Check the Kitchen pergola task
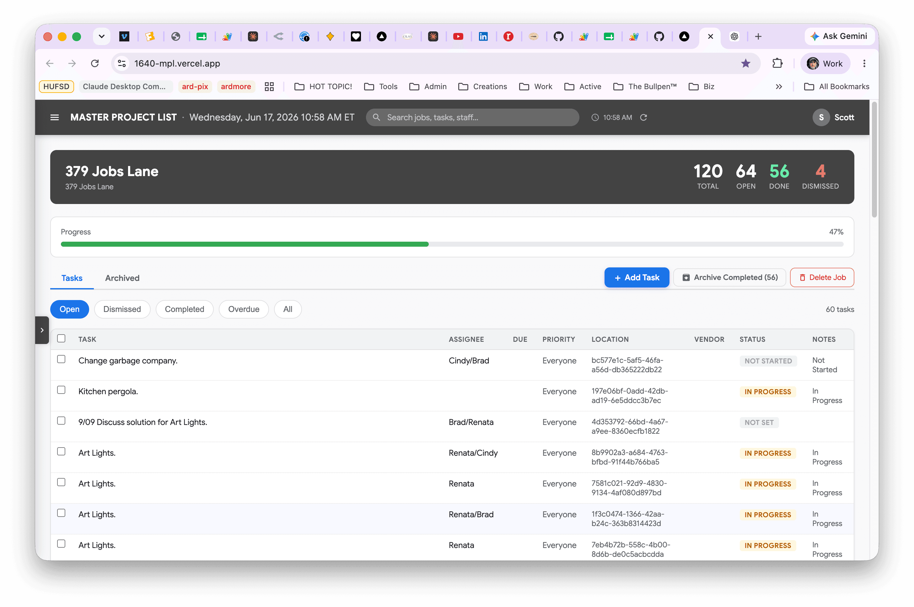The width and height of the screenshot is (914, 607). [61, 390]
